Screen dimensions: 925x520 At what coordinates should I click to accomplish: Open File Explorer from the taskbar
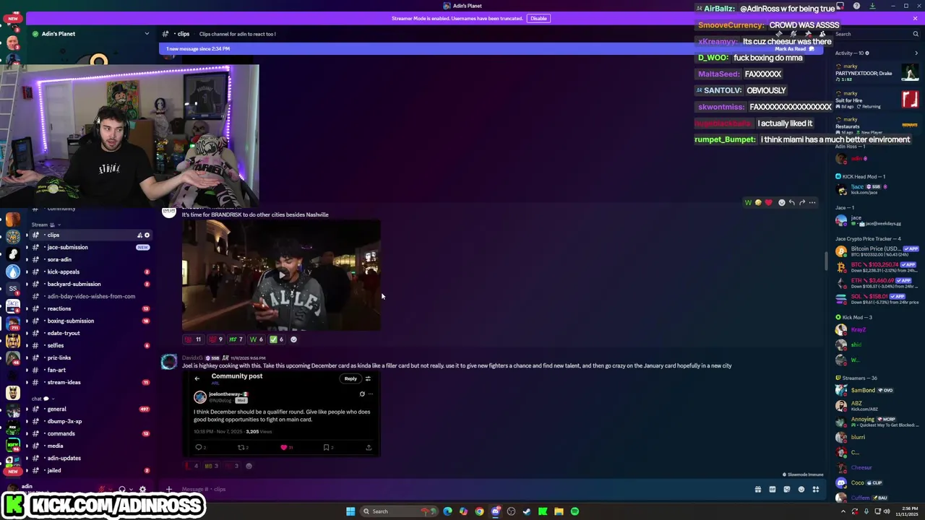[x=559, y=511]
